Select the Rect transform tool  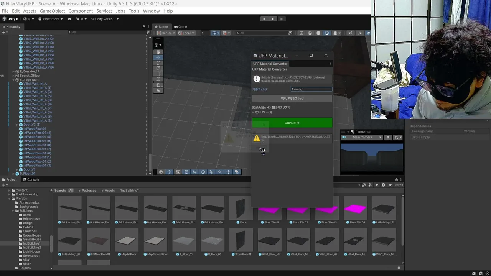pyautogui.click(x=158, y=74)
